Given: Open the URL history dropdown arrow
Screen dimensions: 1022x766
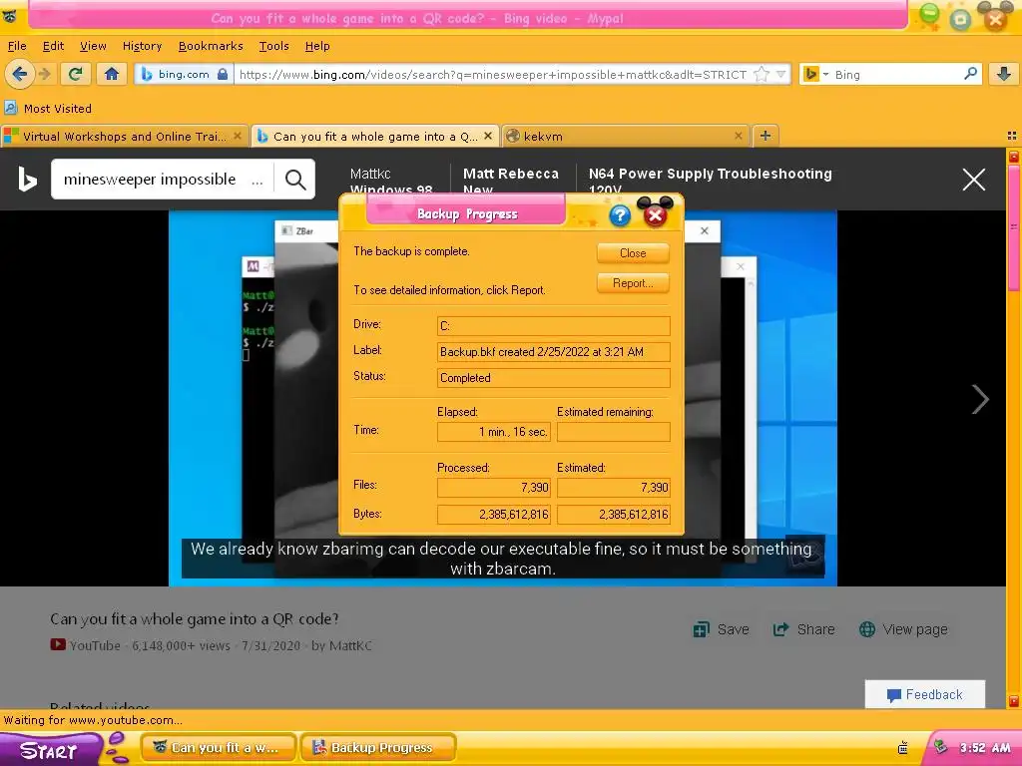Looking at the screenshot, I should click(780, 74).
